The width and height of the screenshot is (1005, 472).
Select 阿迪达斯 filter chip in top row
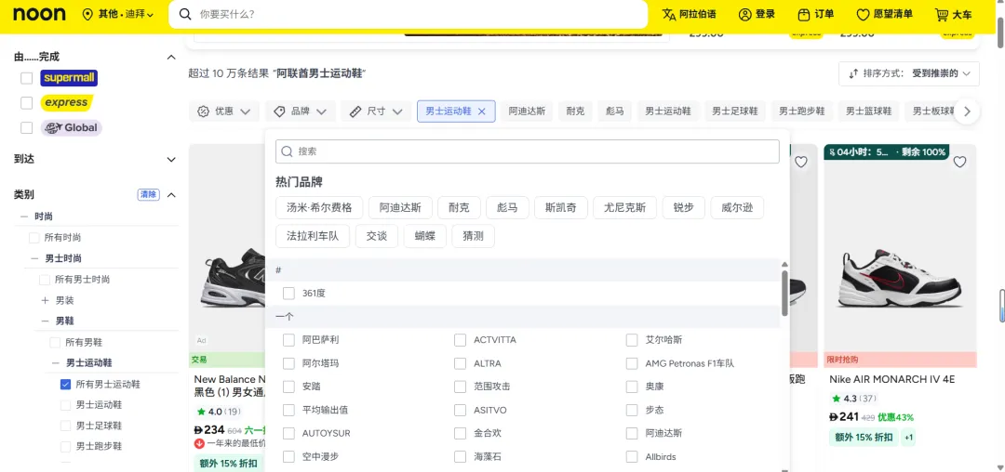click(x=527, y=111)
